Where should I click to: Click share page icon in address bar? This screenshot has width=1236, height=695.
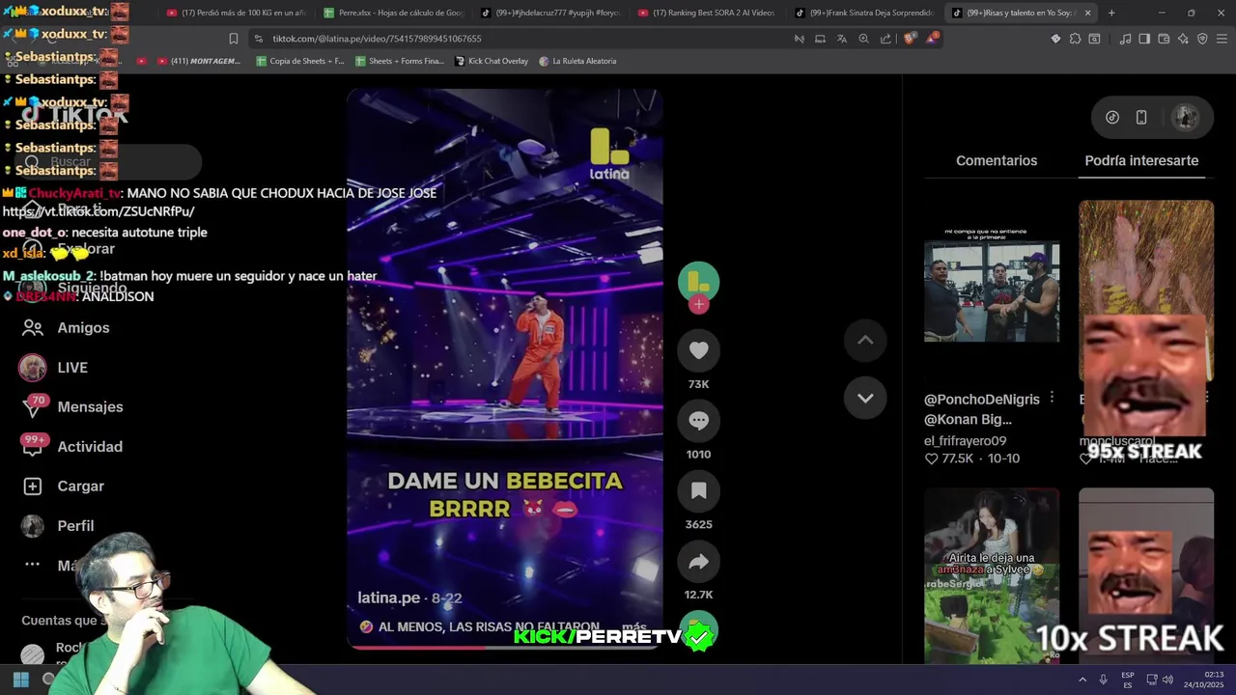point(885,39)
